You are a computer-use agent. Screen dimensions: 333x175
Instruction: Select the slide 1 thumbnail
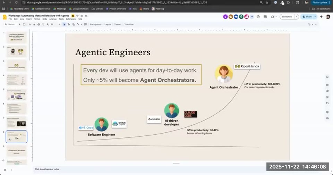click(17, 37)
